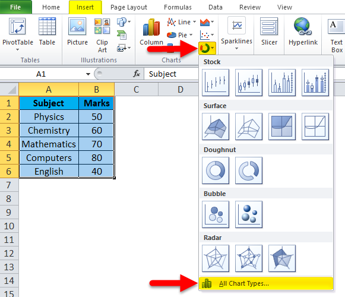Click the cell with value 80
This screenshot has height=297, width=345.
(x=96, y=157)
